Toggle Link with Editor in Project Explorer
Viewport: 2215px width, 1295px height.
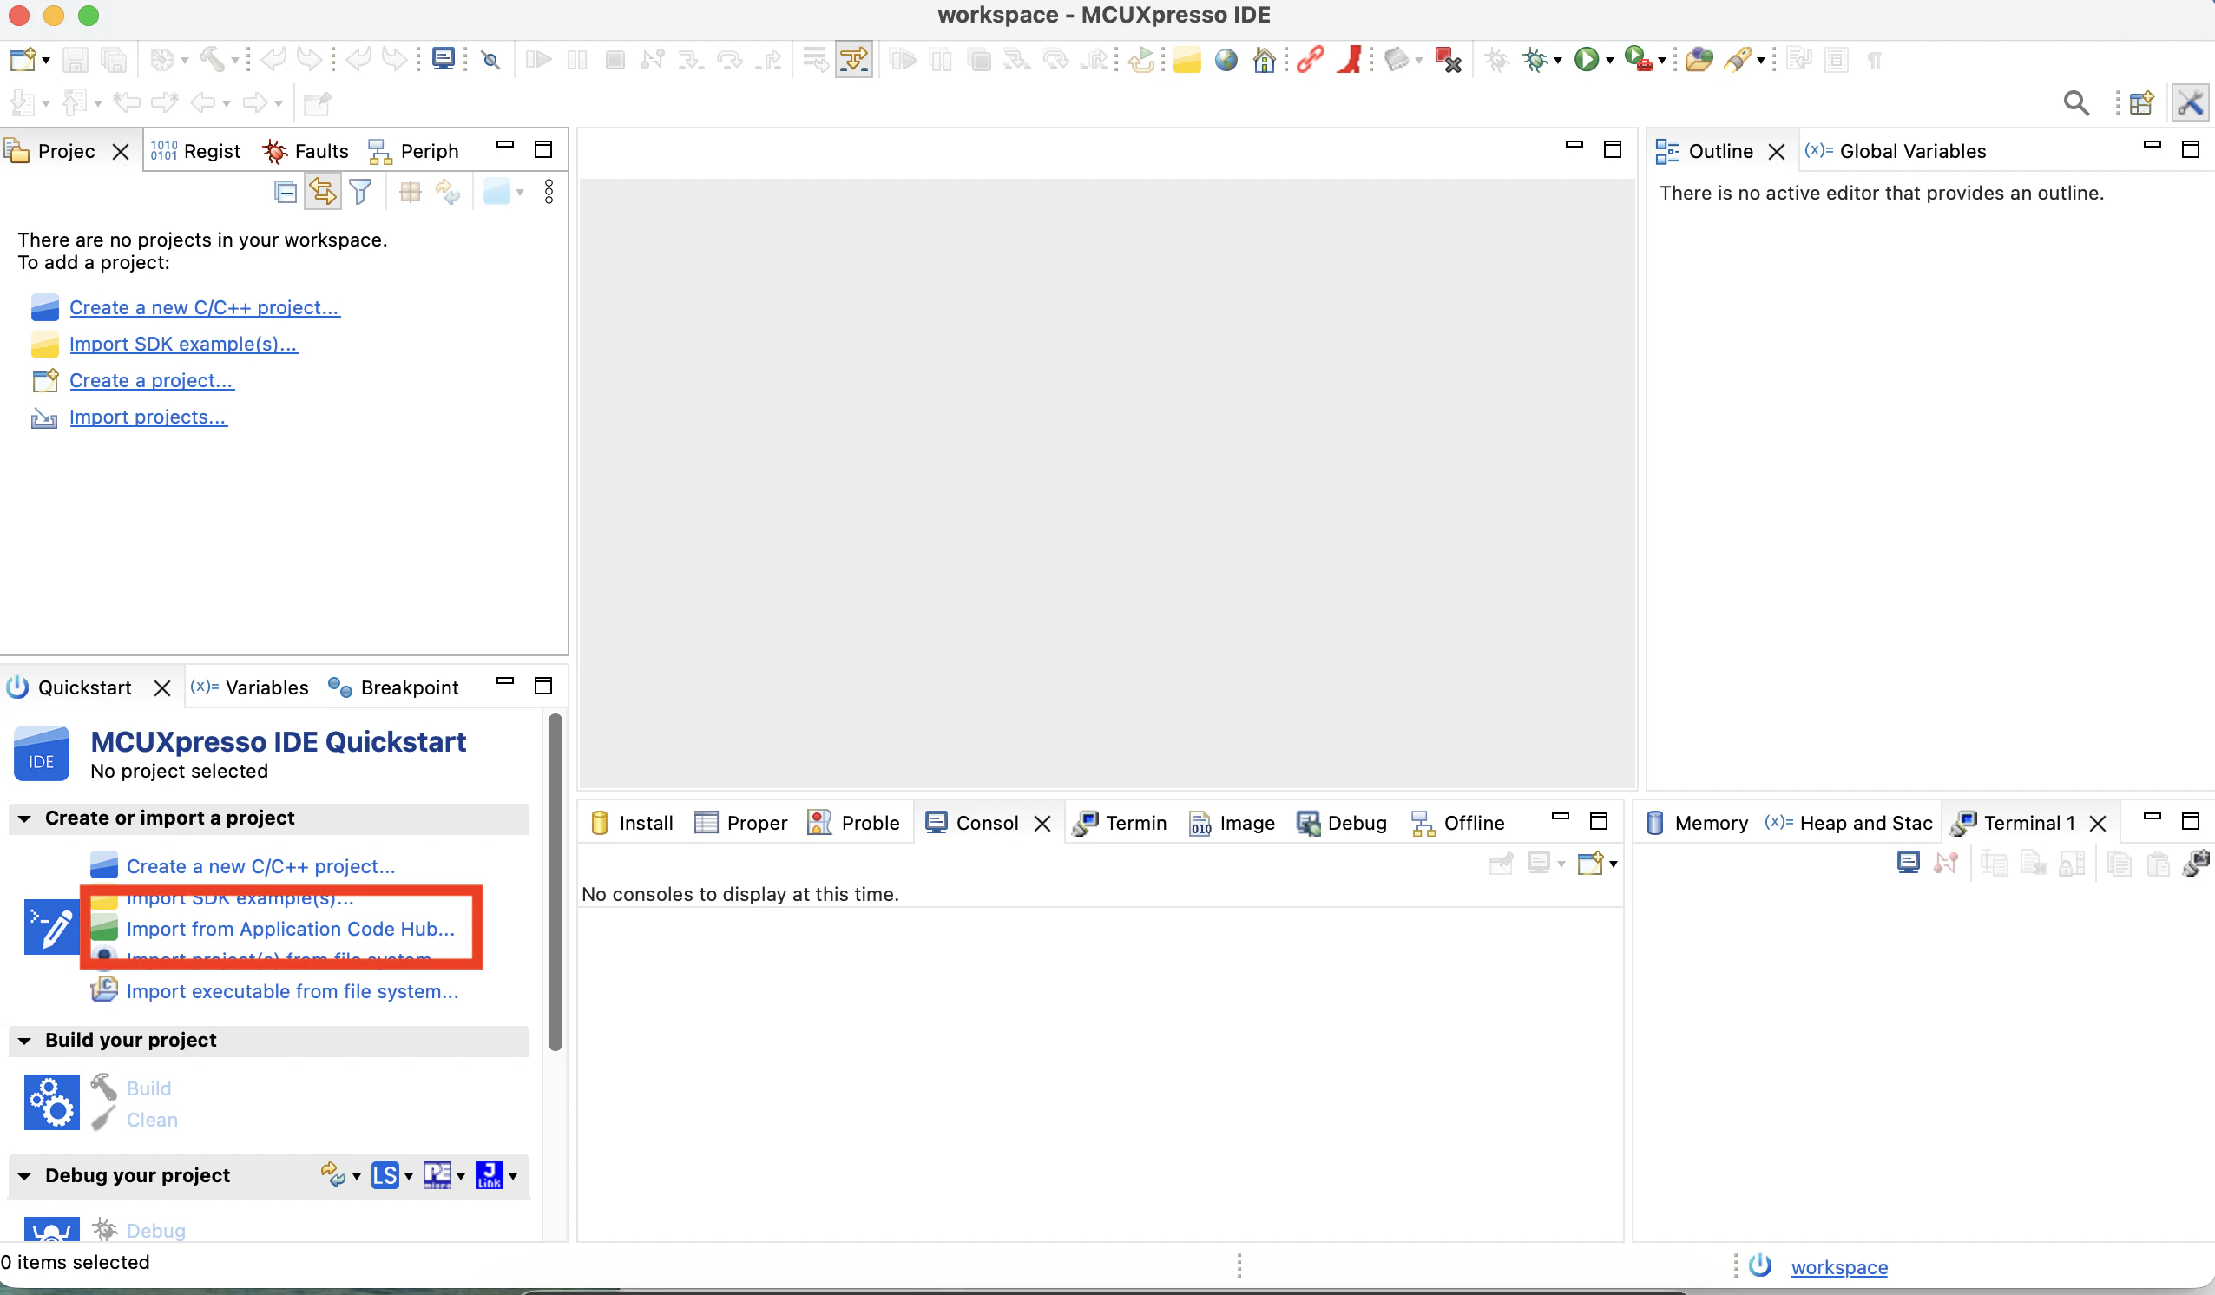click(x=323, y=192)
